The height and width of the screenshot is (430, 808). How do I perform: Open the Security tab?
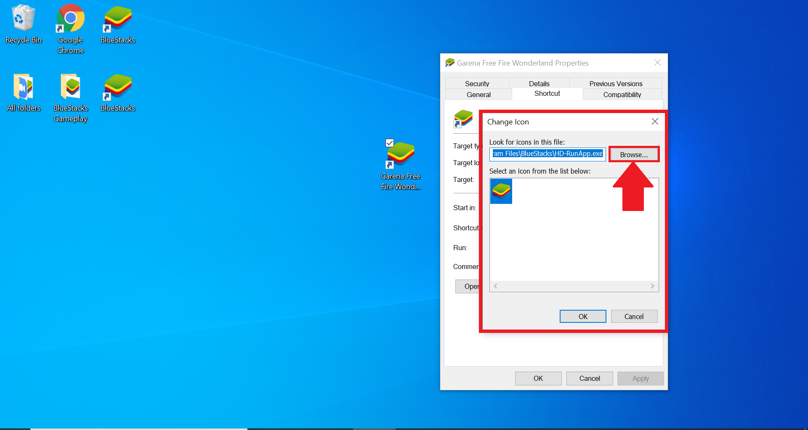point(477,84)
